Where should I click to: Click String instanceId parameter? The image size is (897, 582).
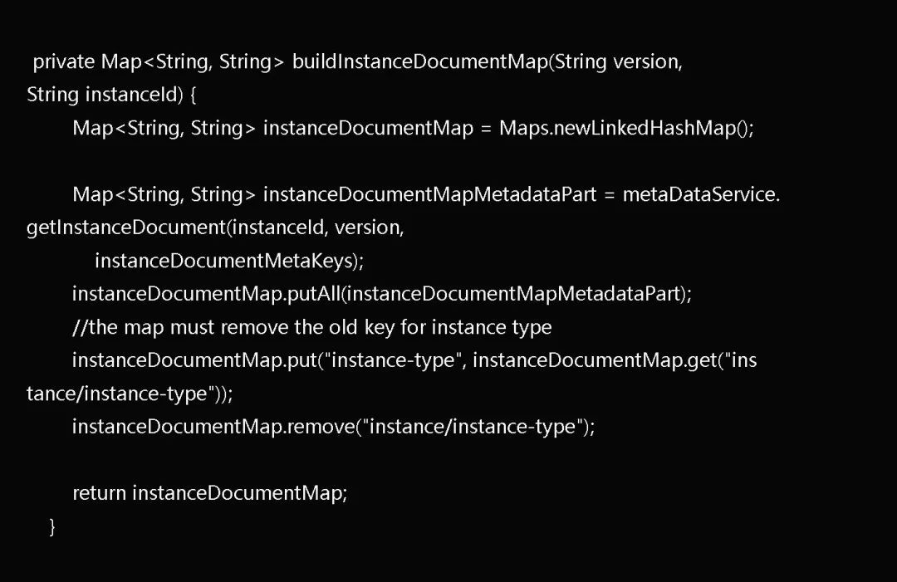point(104,95)
